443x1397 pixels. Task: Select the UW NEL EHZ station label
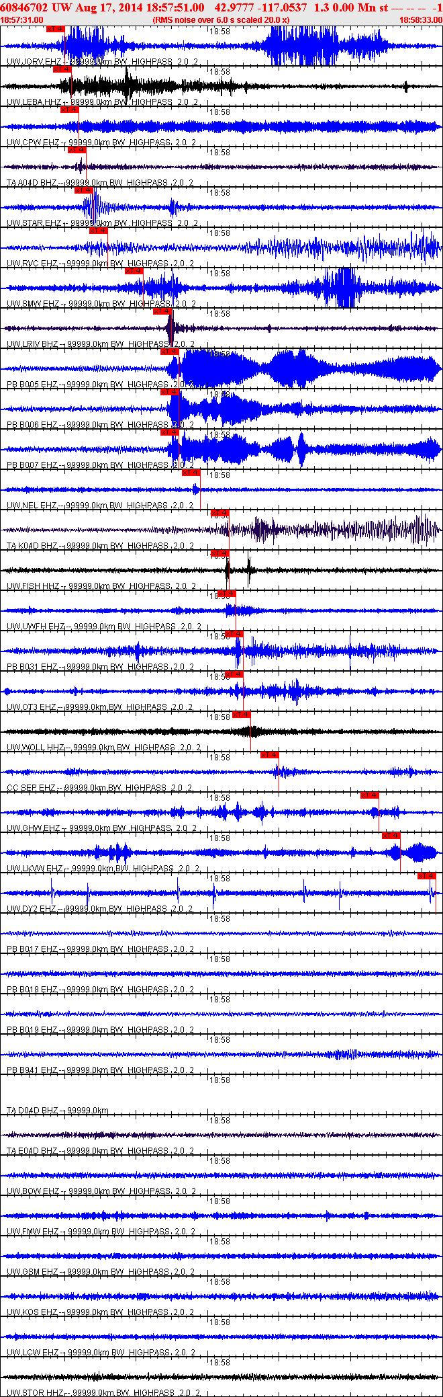(32, 506)
